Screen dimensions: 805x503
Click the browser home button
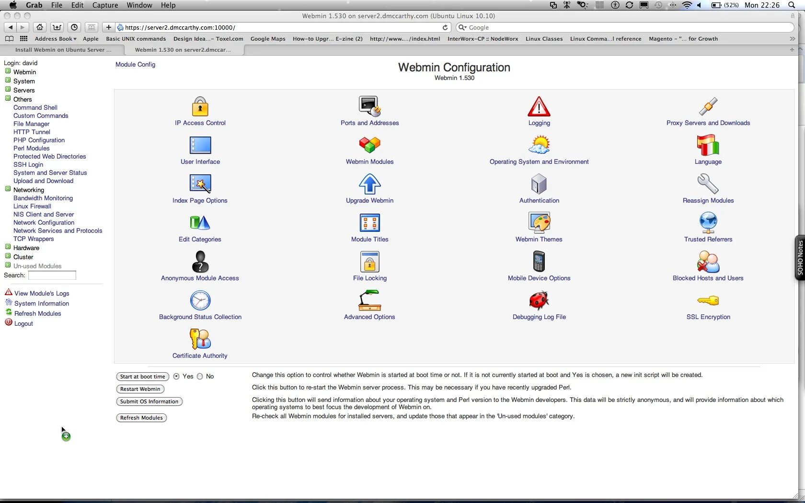point(40,27)
